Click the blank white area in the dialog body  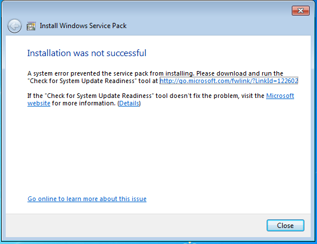158,152
